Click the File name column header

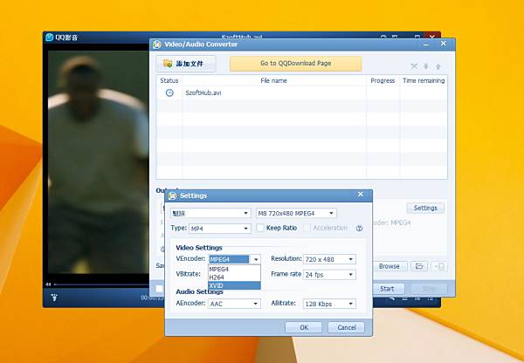[x=273, y=80]
